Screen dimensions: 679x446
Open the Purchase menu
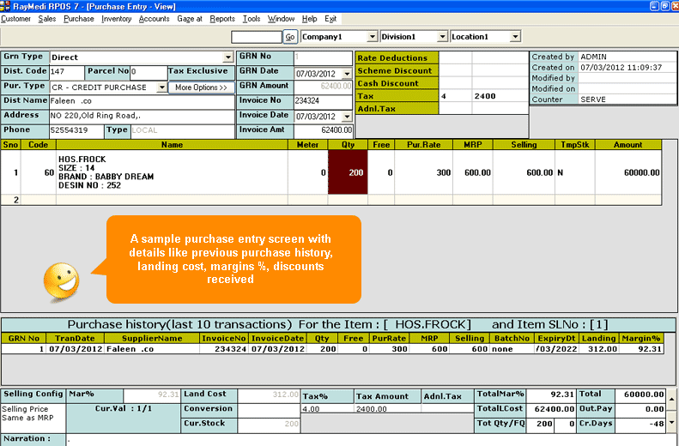coord(78,19)
